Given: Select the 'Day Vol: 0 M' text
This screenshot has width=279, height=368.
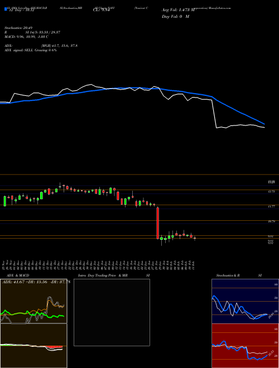Looking at the screenshot, I should coord(175,17).
